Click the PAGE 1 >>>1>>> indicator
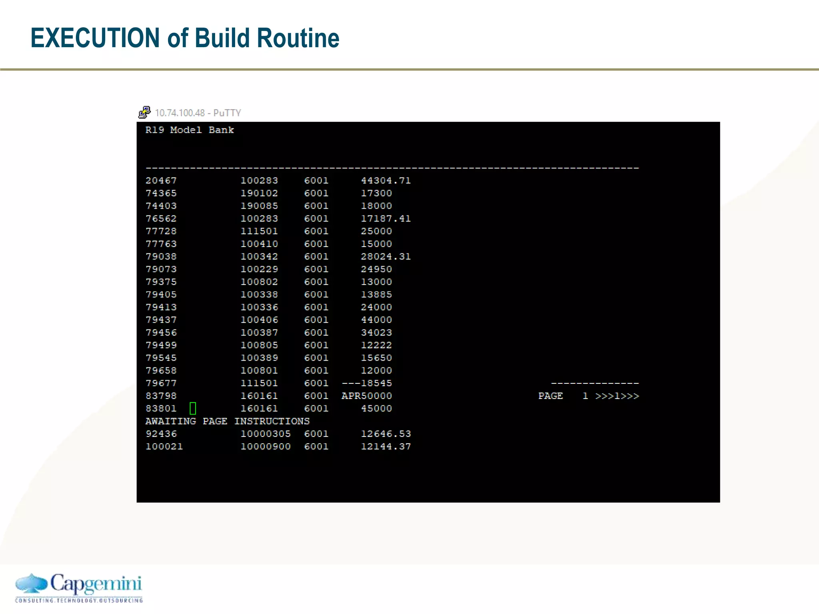819x614 pixels. (589, 396)
